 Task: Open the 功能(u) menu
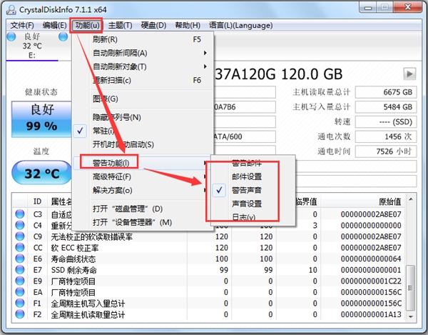(87, 26)
